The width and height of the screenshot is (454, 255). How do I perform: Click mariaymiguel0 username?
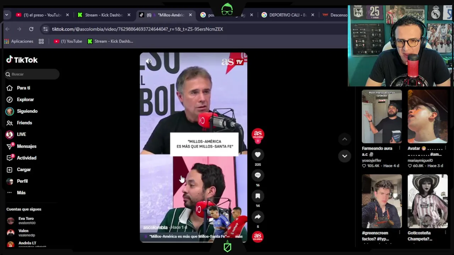coord(420,160)
